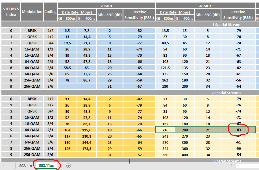
Task: Select the cell with value 144,4
Action: [x=86, y=142]
